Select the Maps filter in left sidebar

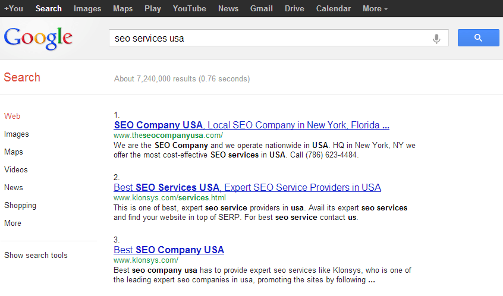pos(14,152)
